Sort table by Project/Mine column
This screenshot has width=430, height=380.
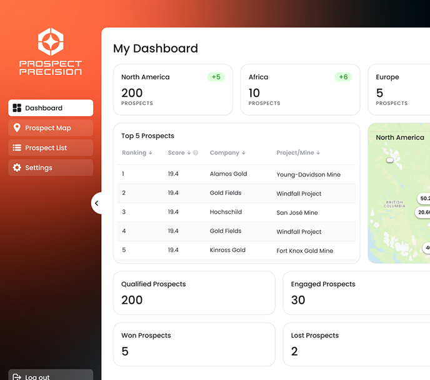tap(298, 152)
